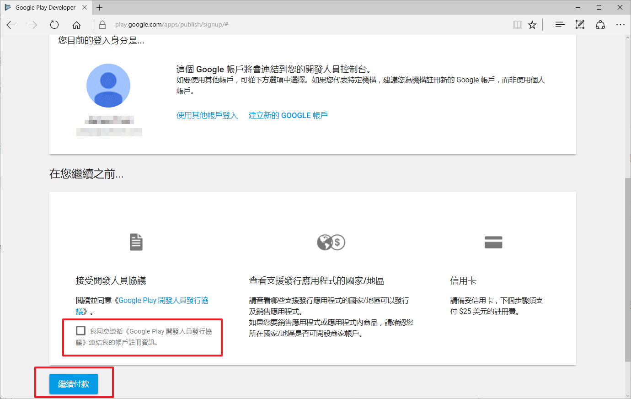Check the developer agreement consent checkbox
The width and height of the screenshot is (631, 399).
pos(81,330)
